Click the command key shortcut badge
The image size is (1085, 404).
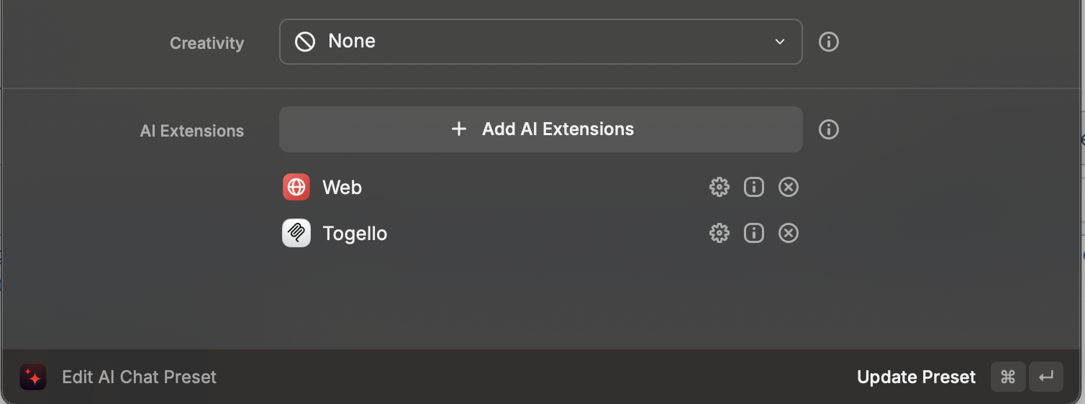click(x=1008, y=377)
